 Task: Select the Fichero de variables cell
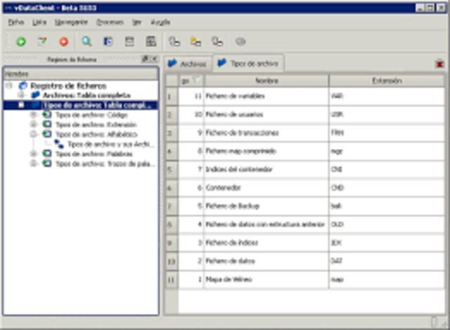pos(266,96)
